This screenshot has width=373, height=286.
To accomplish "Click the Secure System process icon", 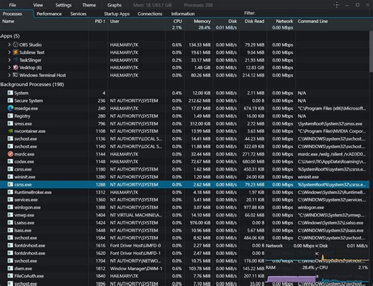I will point(10,100).
